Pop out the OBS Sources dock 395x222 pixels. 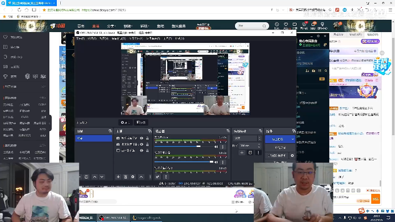click(x=150, y=131)
